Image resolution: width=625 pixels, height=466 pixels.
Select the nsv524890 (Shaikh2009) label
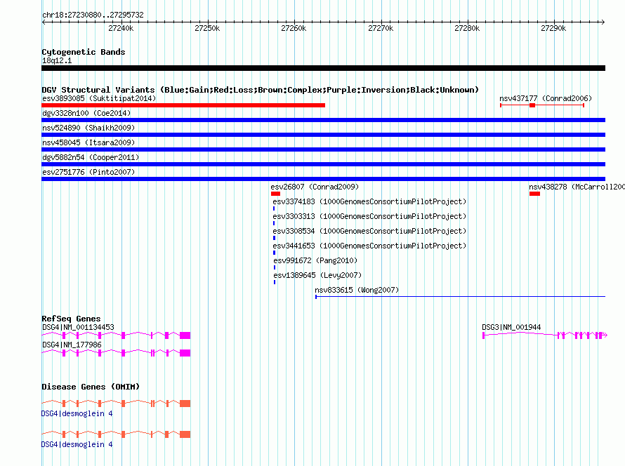point(88,128)
